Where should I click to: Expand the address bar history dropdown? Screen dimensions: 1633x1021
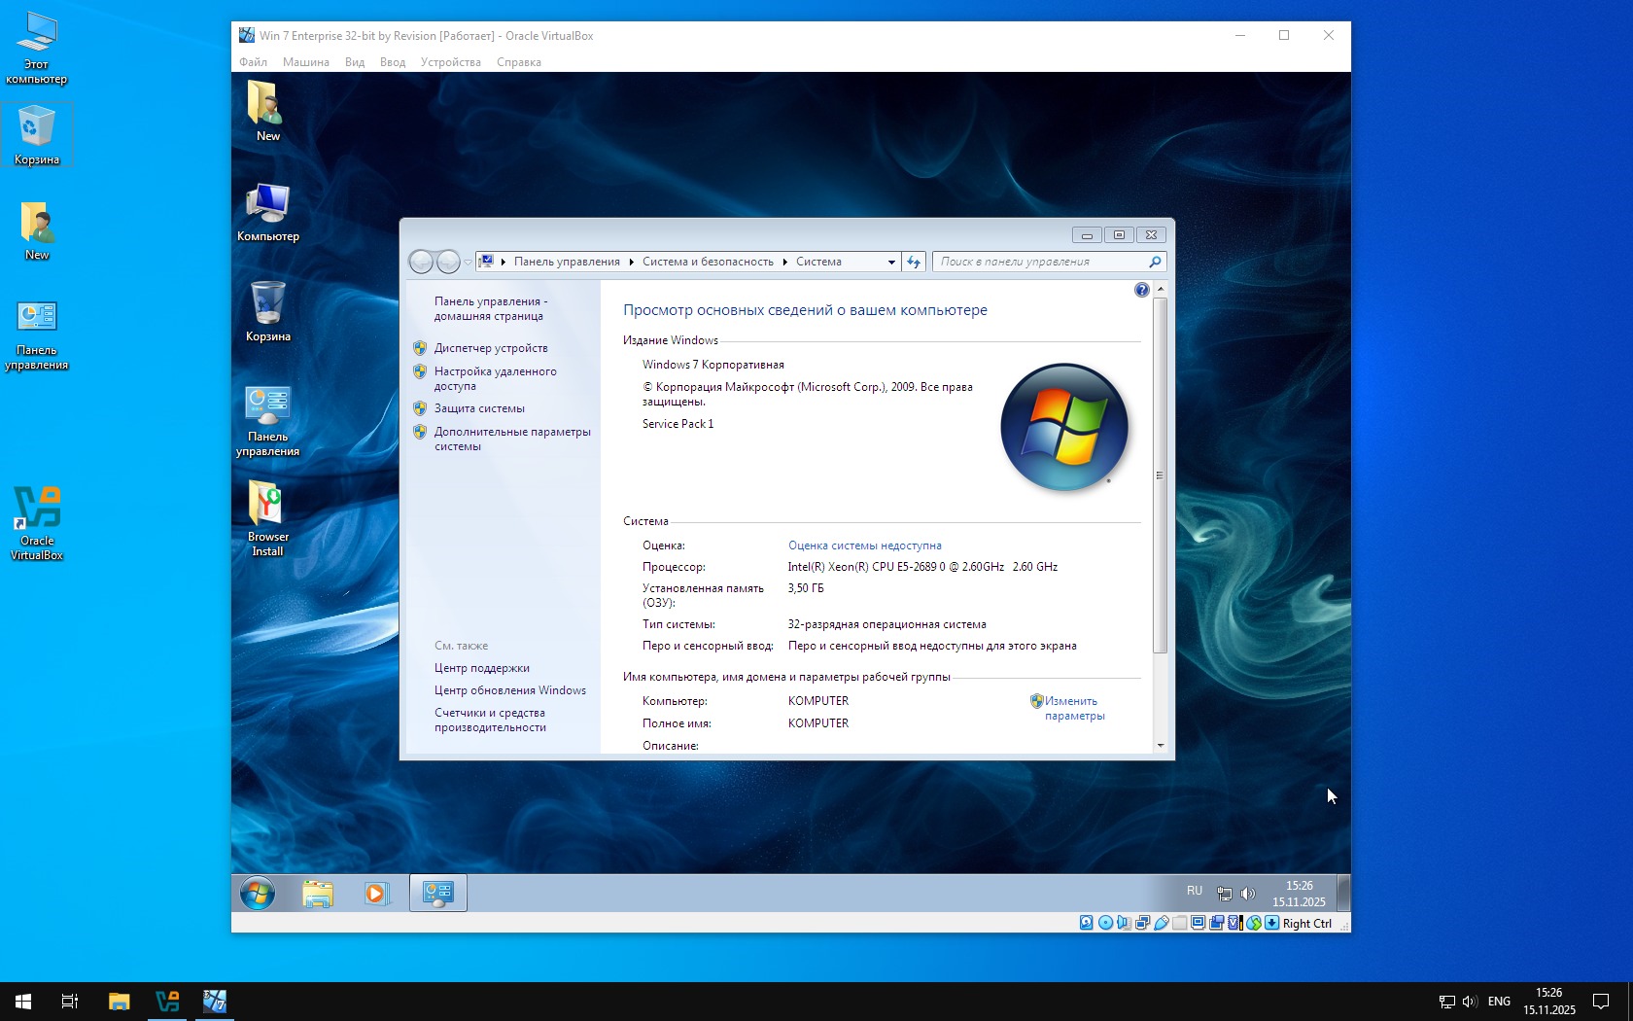[891, 262]
